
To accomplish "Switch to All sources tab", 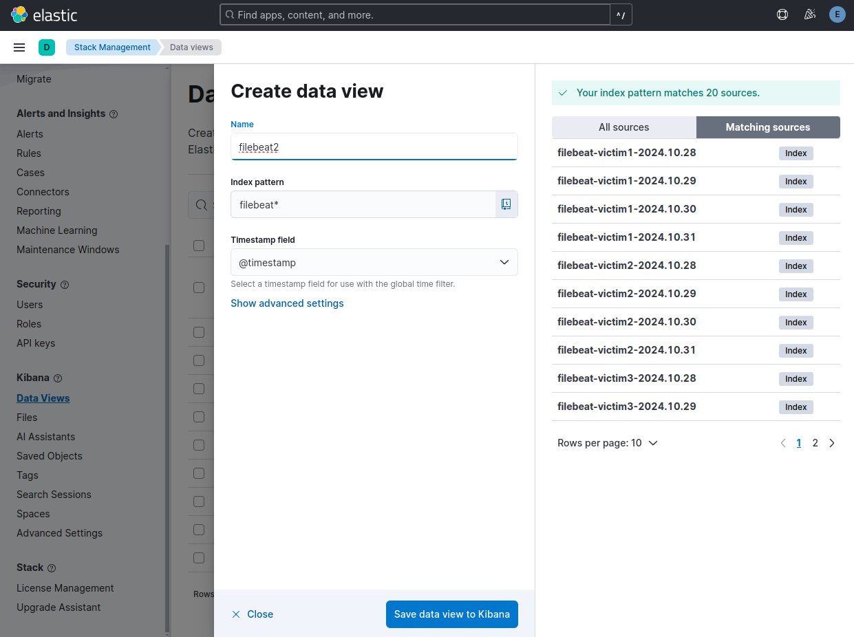I will pyautogui.click(x=624, y=127).
